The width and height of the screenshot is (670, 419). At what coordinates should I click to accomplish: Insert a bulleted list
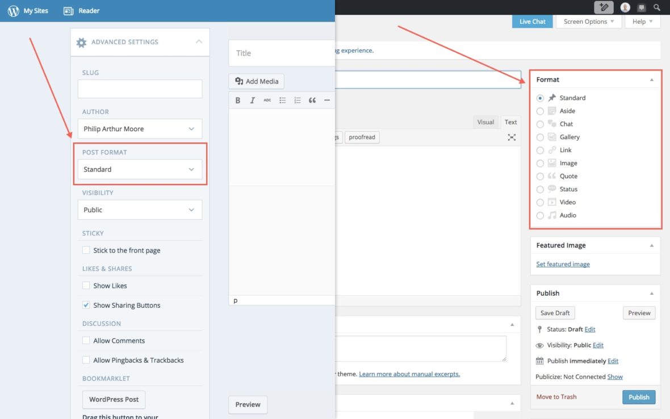coord(282,100)
